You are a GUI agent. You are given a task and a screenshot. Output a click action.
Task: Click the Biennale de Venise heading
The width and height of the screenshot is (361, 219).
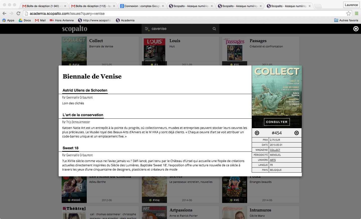coord(92,76)
